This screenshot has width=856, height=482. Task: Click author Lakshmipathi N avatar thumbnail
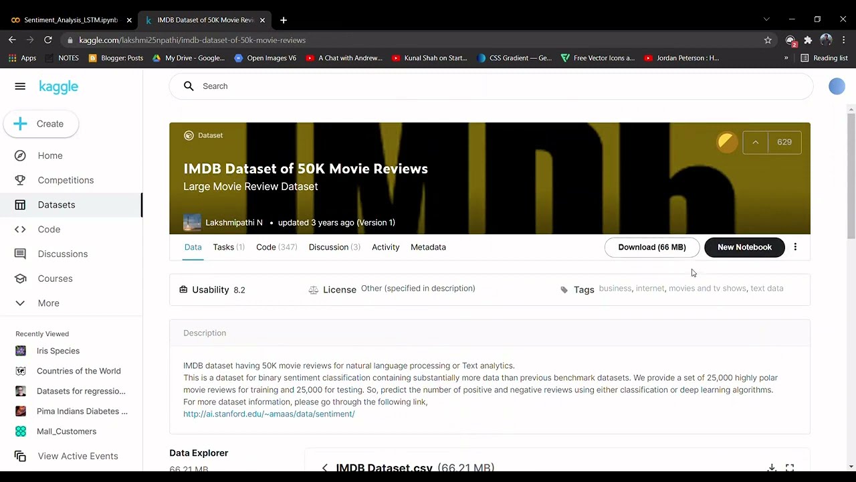tap(192, 222)
